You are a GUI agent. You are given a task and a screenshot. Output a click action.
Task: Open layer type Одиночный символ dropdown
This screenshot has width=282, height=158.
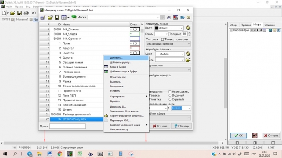189,44
